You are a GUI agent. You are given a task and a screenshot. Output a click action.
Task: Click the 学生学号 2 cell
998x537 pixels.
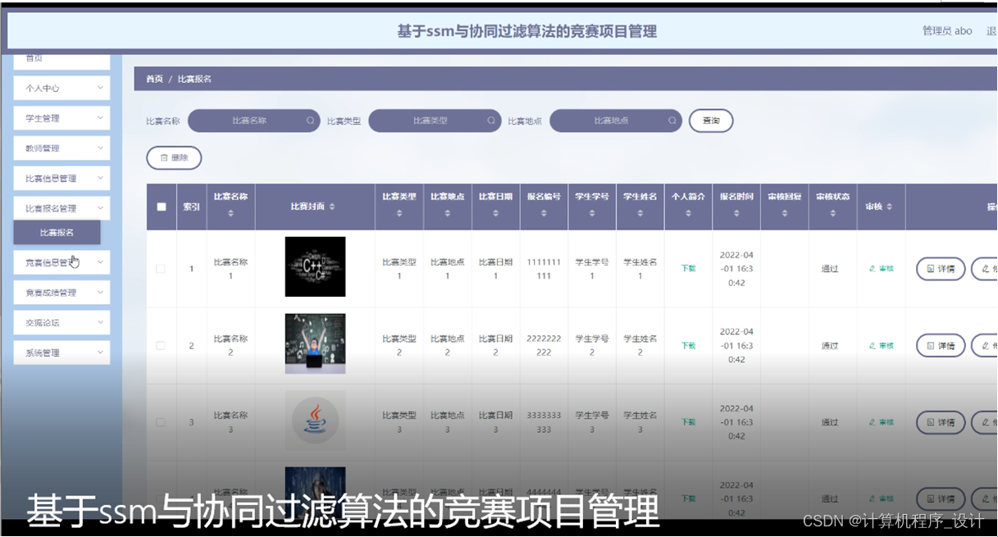592,345
